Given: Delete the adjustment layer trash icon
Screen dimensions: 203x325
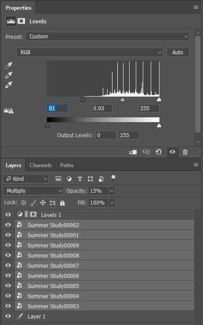Looking at the screenshot, I should (185, 152).
